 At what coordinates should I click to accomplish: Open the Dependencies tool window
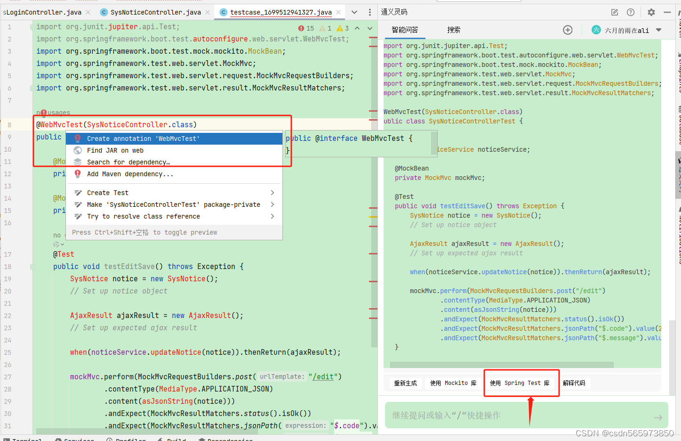click(226, 439)
